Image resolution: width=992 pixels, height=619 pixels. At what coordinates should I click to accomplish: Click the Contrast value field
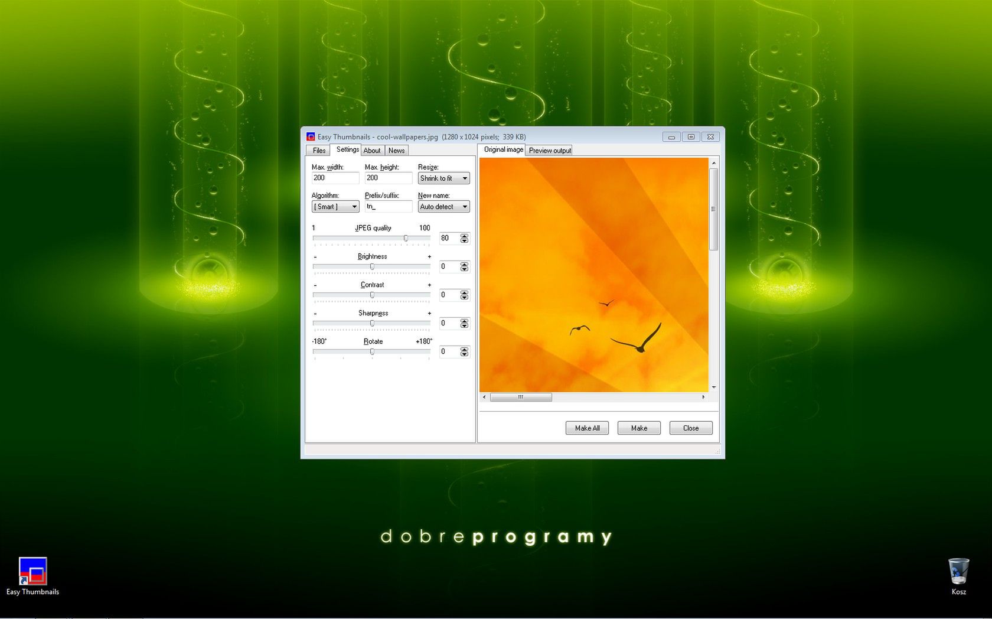click(x=449, y=295)
